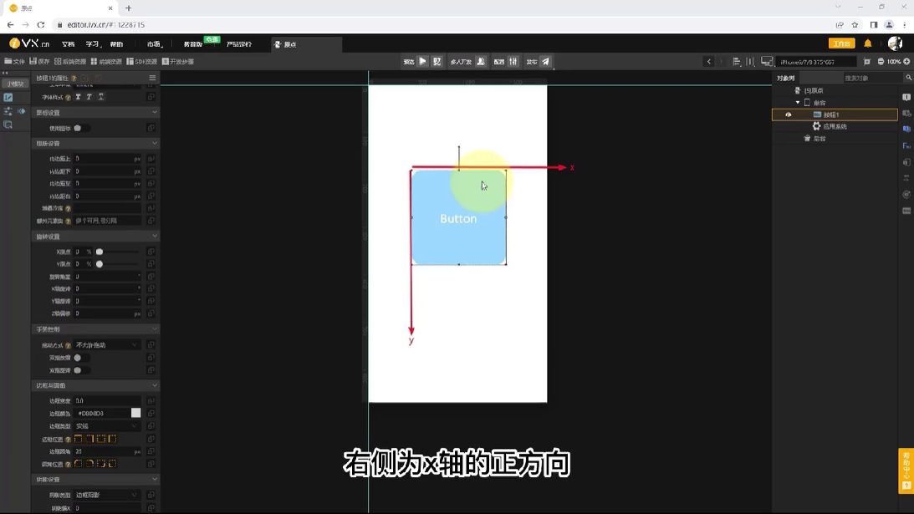The width and height of the screenshot is (914, 514).
Task: Click the border color swatch
Action: pos(135,413)
